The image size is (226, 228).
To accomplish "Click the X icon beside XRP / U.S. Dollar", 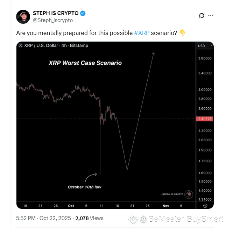I will tap(20, 45).
